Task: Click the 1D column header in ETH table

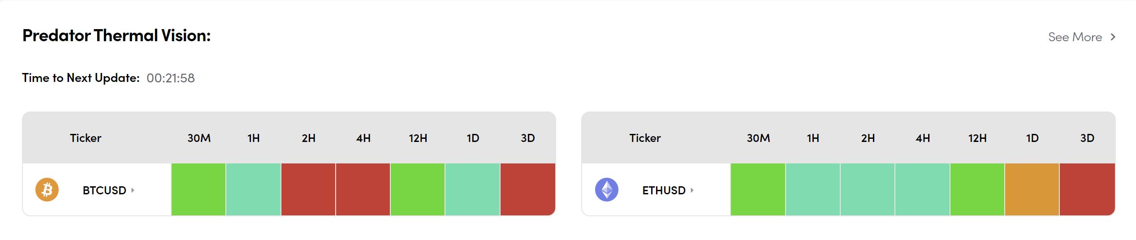Action: click(x=1032, y=138)
